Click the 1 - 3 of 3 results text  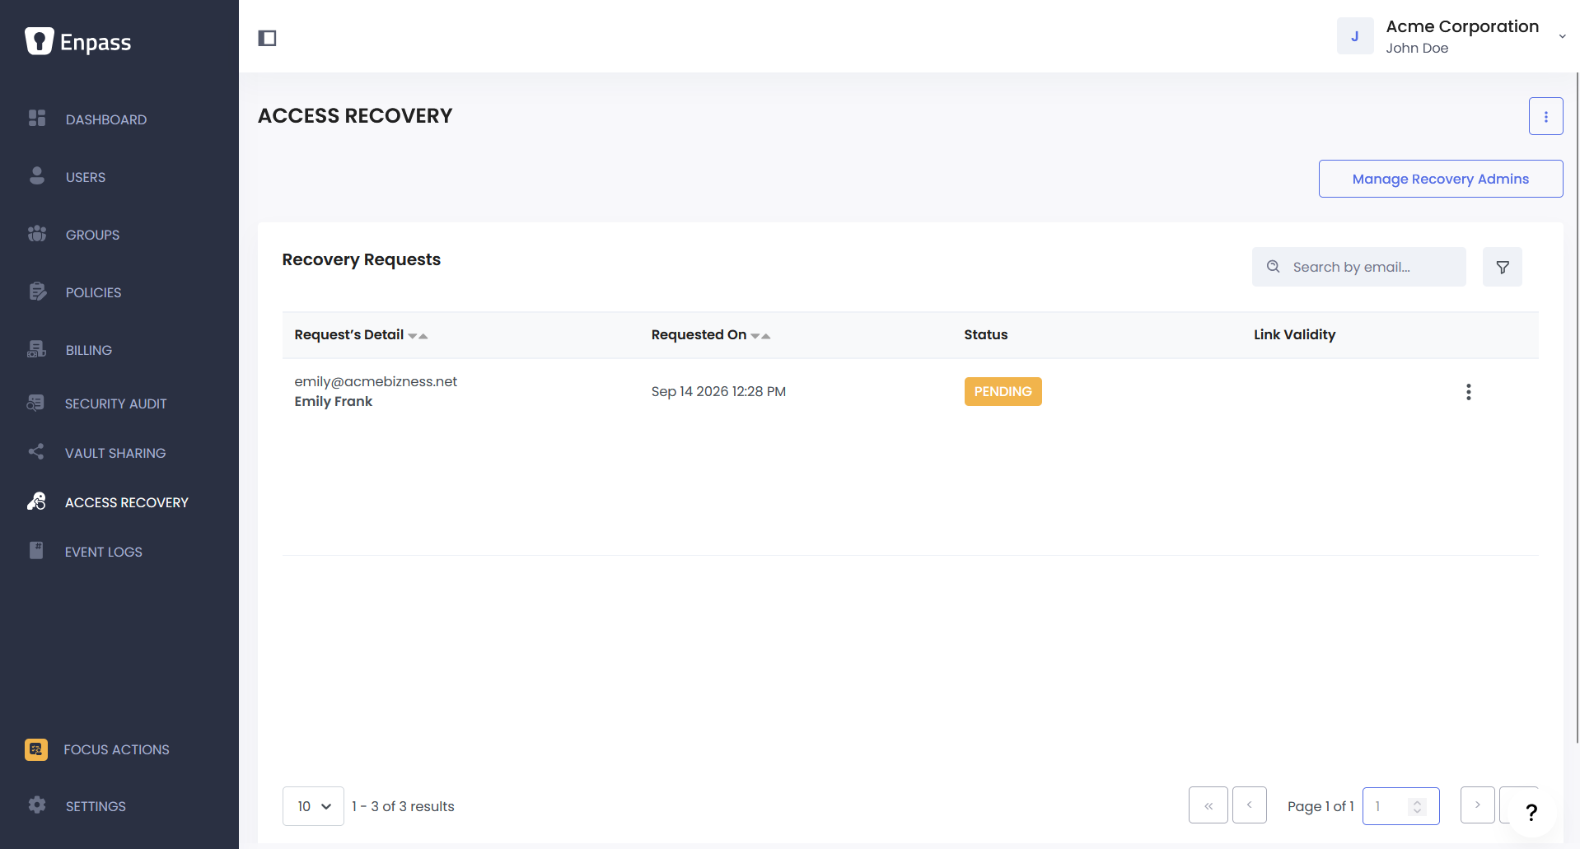pyautogui.click(x=403, y=806)
